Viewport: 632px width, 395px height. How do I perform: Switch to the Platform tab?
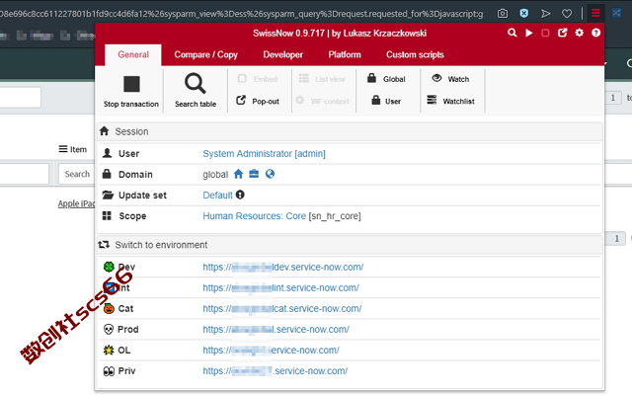pos(345,55)
